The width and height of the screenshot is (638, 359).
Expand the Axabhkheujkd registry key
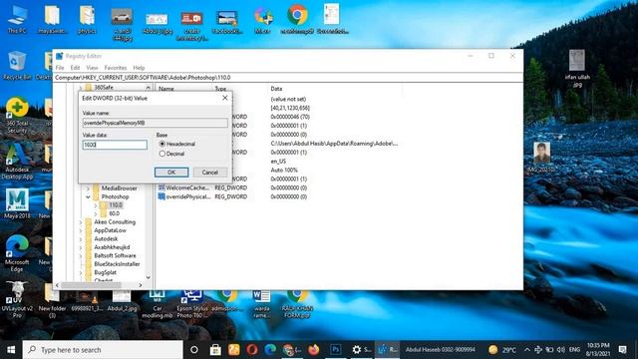tap(81, 247)
